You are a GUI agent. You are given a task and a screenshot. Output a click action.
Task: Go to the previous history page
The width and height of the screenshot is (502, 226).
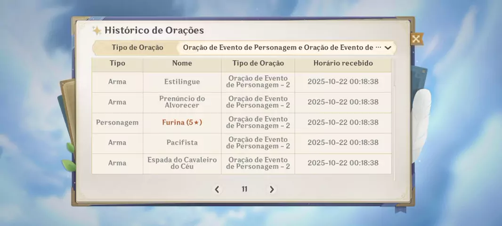coord(217,189)
